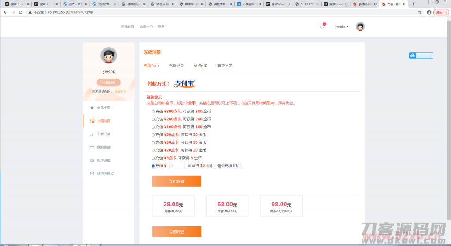The height and width of the screenshot is (246, 451).
Task: Switch to the 充值记录 tab
Action: (176, 66)
